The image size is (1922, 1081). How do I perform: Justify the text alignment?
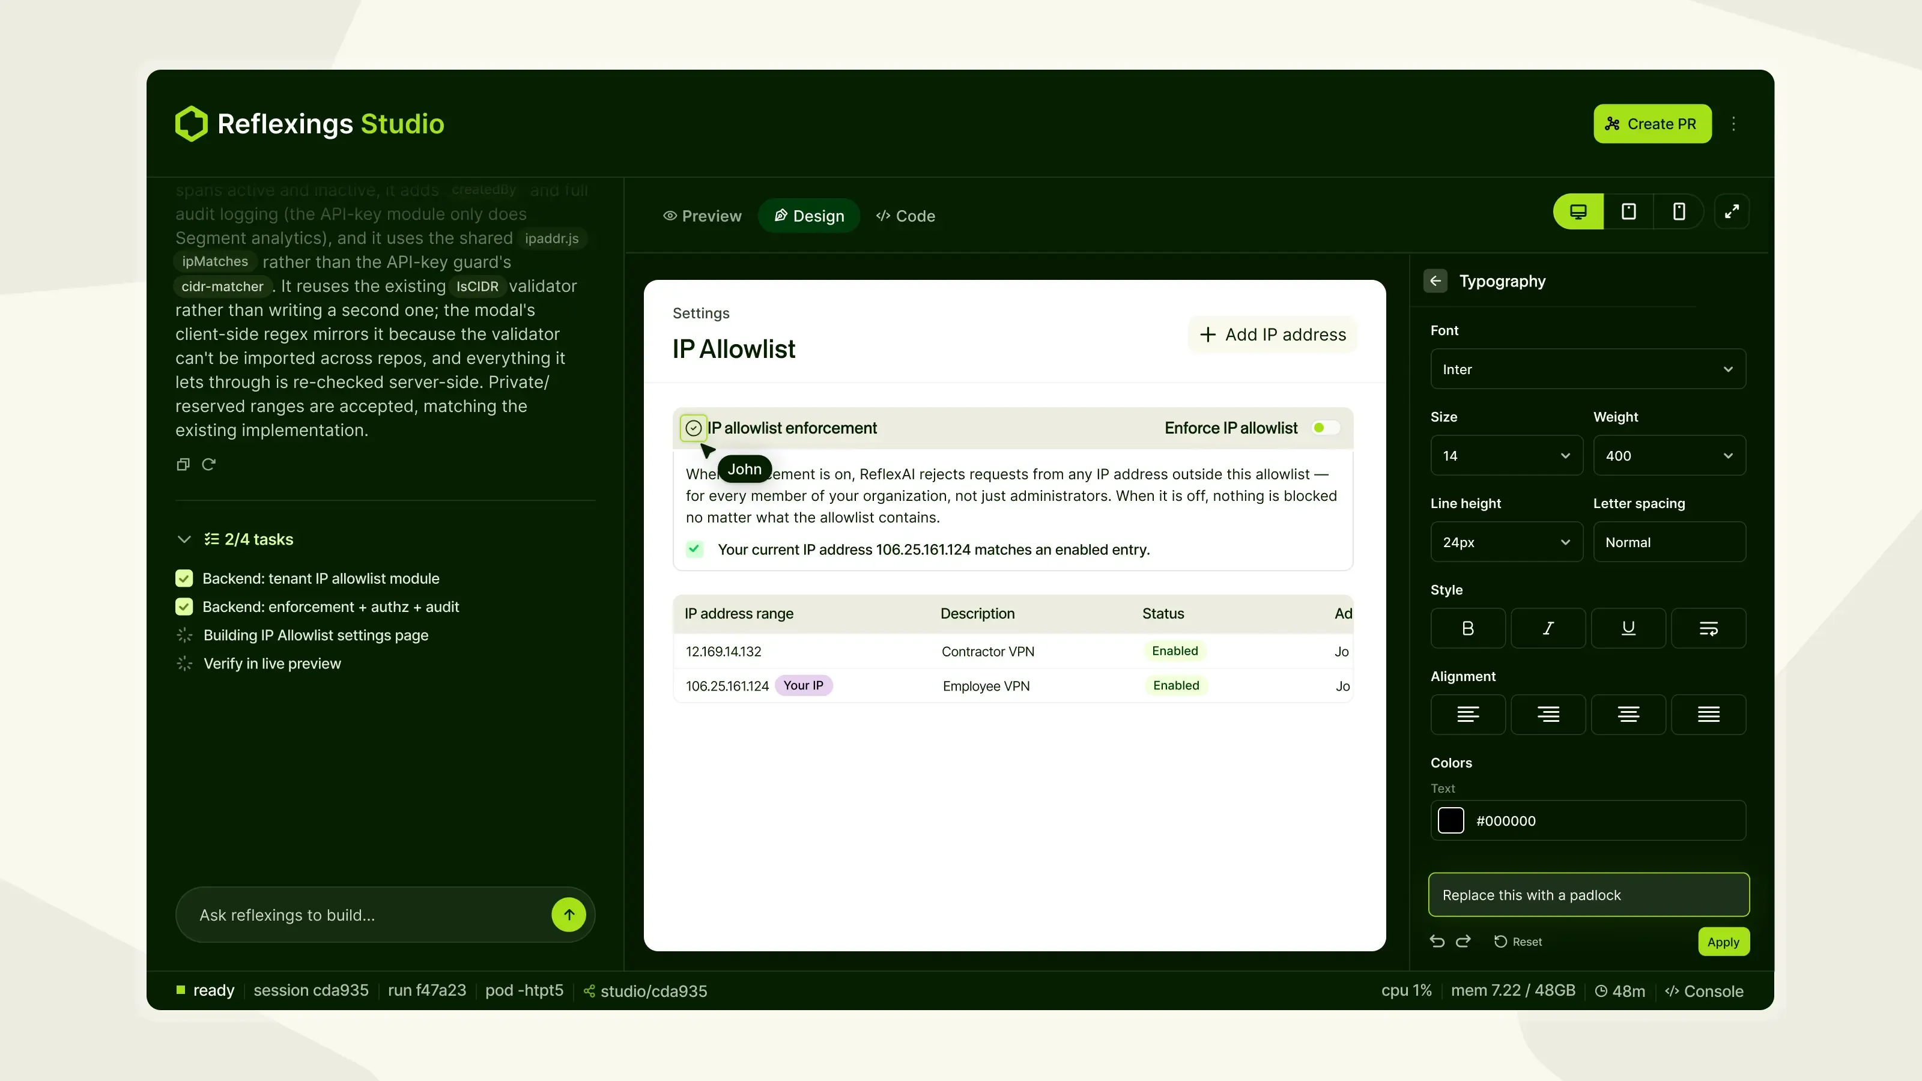[1709, 715]
